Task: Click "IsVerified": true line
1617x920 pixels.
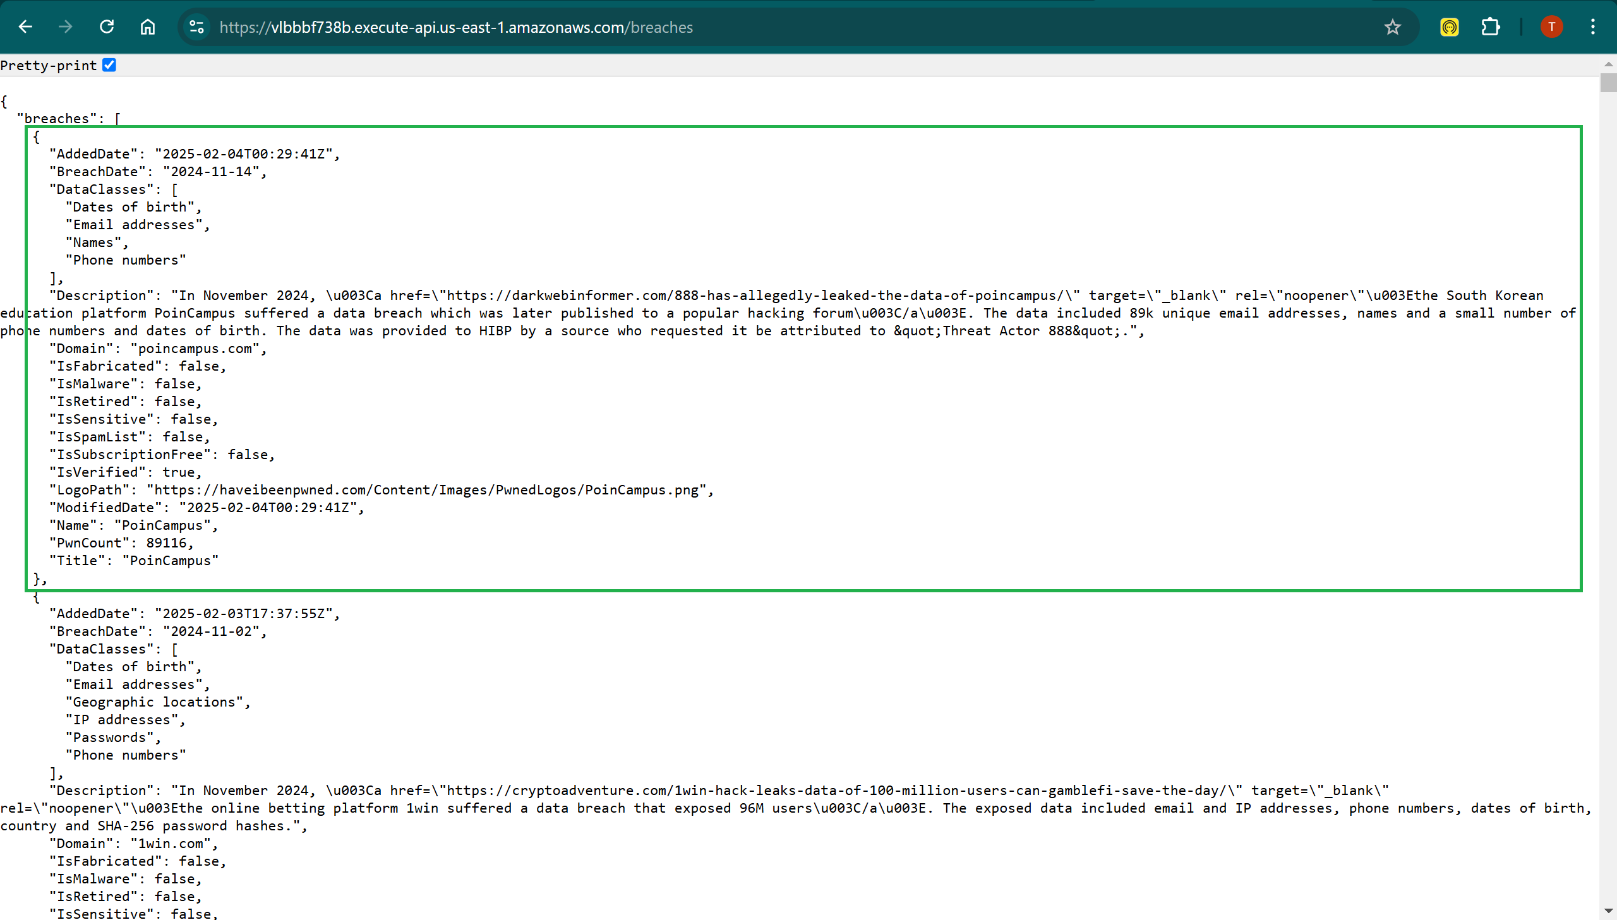Action: pos(126,473)
